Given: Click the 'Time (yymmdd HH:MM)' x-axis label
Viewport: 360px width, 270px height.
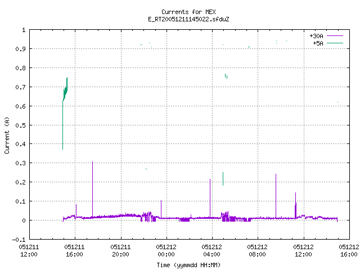Looking at the screenshot, I should pyautogui.click(x=188, y=265).
